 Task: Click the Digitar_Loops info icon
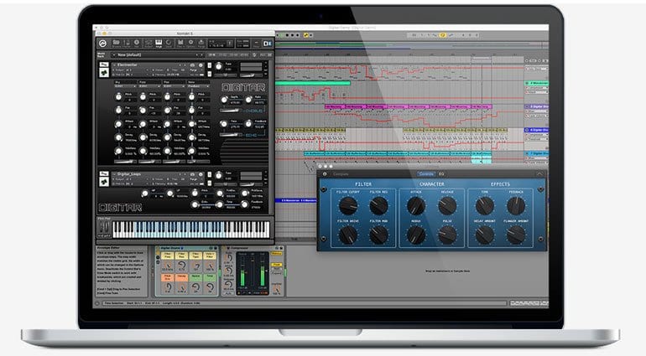201,174
